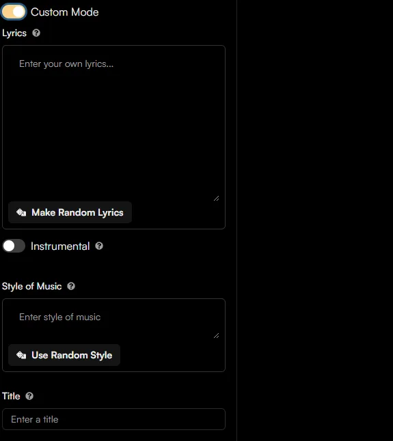Click the dice icon in Use Random Style

[x=21, y=355]
